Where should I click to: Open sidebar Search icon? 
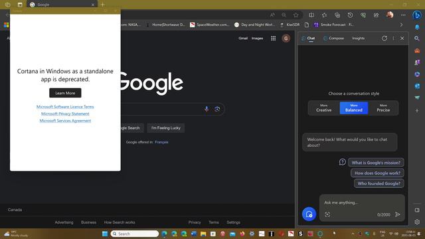(x=417, y=39)
